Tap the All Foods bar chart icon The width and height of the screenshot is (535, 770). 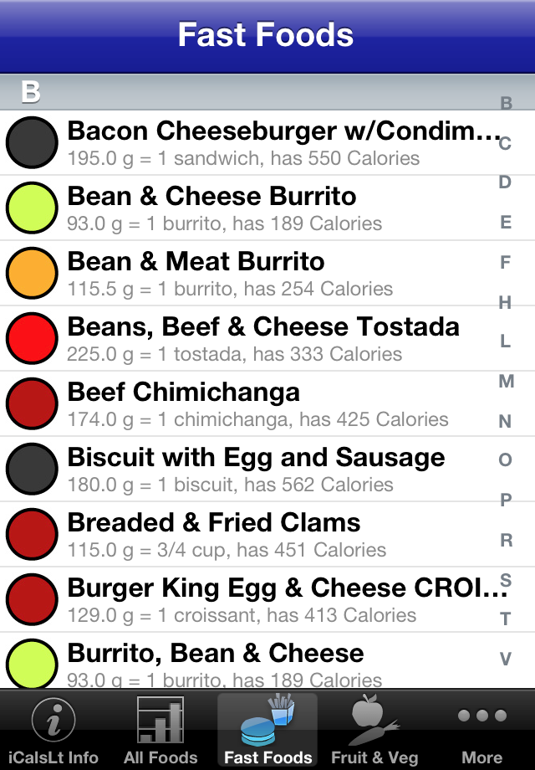click(x=160, y=721)
